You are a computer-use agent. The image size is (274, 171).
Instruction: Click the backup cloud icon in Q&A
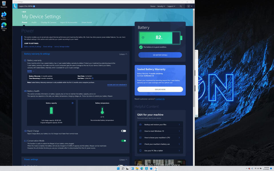[x=140, y=125]
